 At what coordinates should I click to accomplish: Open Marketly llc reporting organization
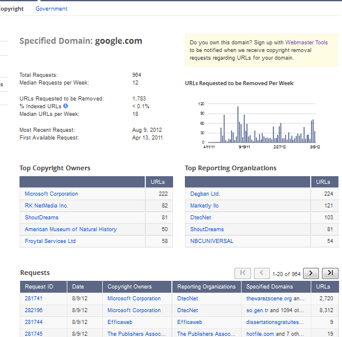point(204,206)
